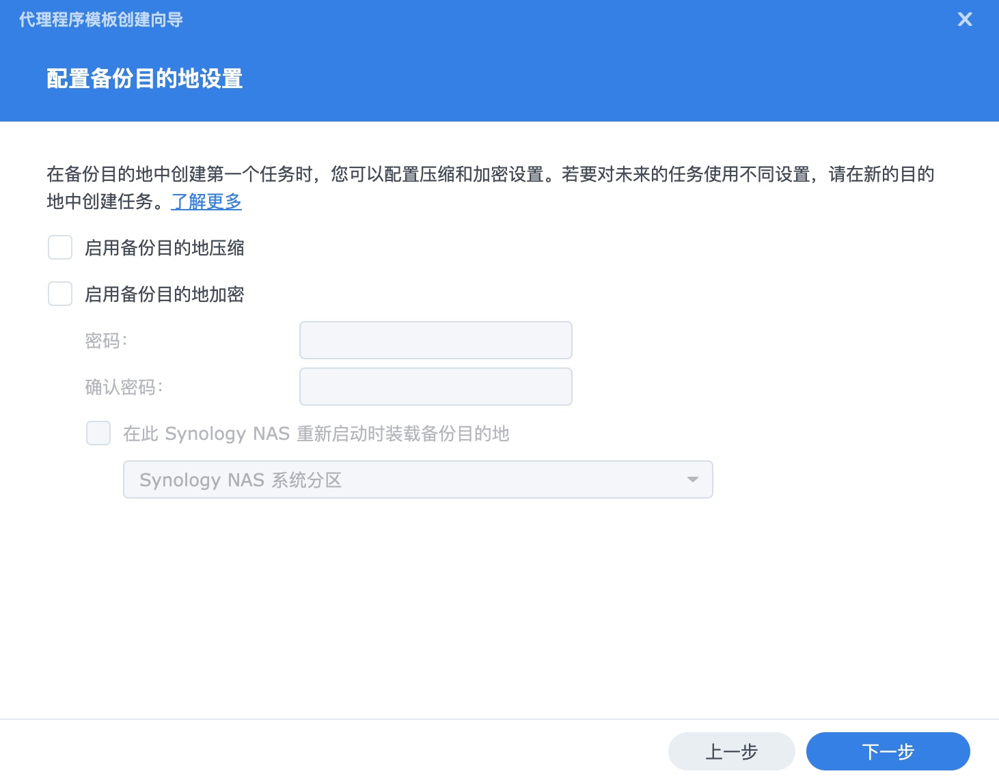
Task: Expand the Synology NAS 系统分区 dropdown
Action: click(x=418, y=479)
